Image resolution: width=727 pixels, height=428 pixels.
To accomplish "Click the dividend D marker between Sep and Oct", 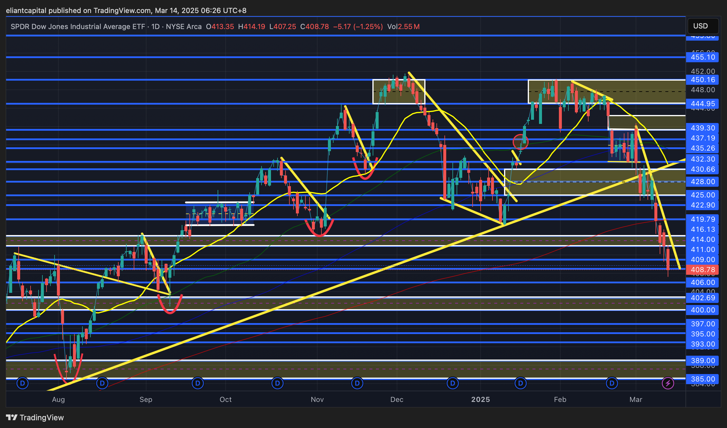I will [198, 384].
